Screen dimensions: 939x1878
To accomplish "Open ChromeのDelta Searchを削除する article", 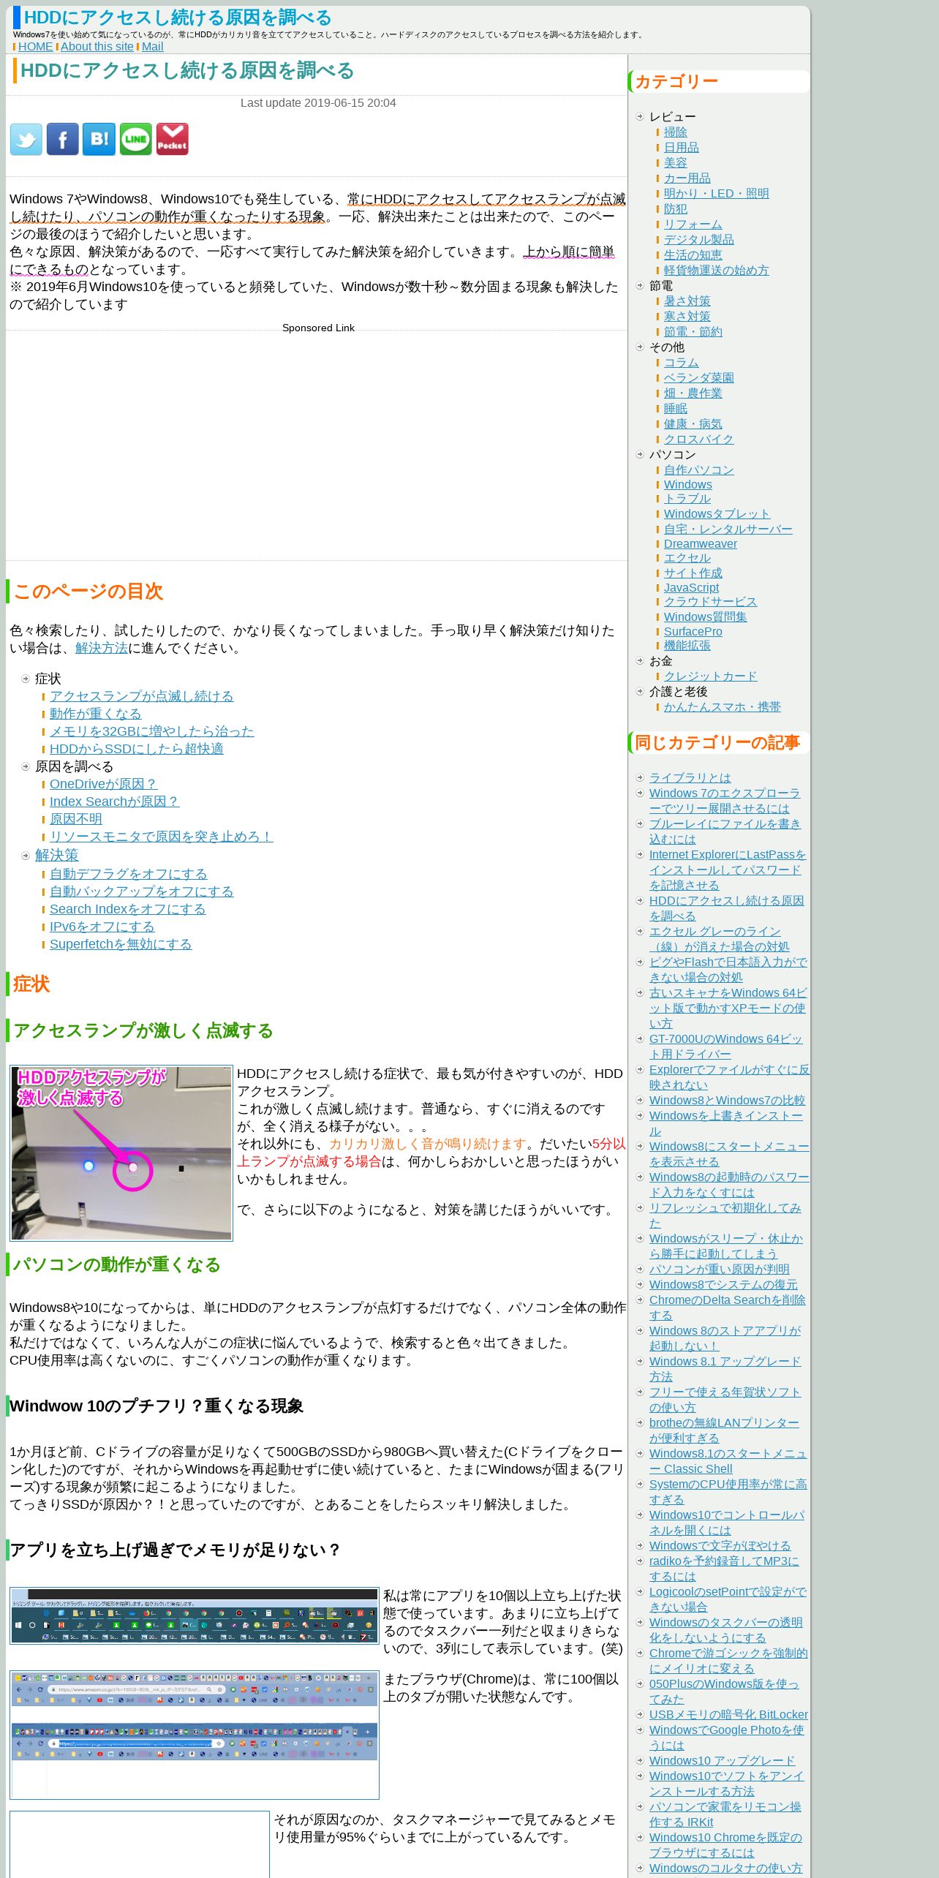I will [728, 1308].
